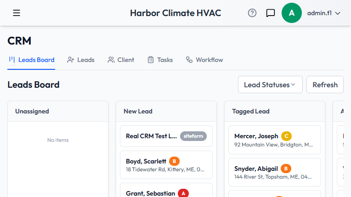Click the New Lead column header

tap(166, 111)
